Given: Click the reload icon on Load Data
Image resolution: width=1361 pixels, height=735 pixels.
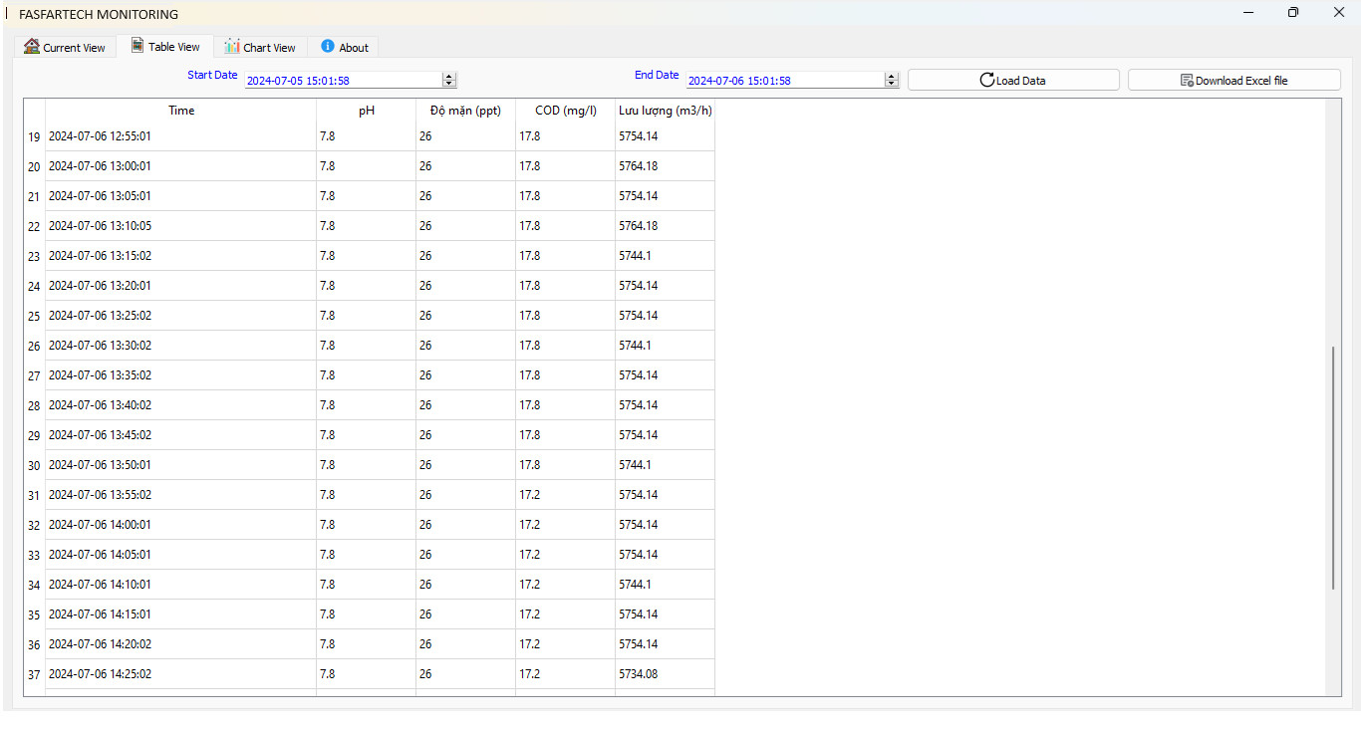Looking at the screenshot, I should click(986, 81).
